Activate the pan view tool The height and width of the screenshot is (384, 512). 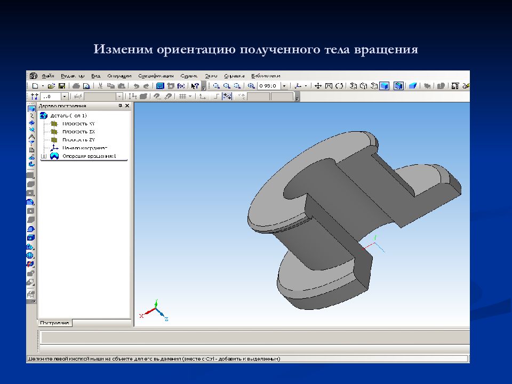[x=318, y=86]
